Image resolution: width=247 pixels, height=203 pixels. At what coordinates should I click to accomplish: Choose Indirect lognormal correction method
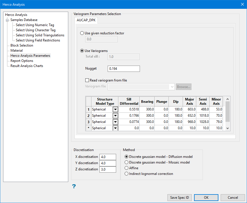127,174
